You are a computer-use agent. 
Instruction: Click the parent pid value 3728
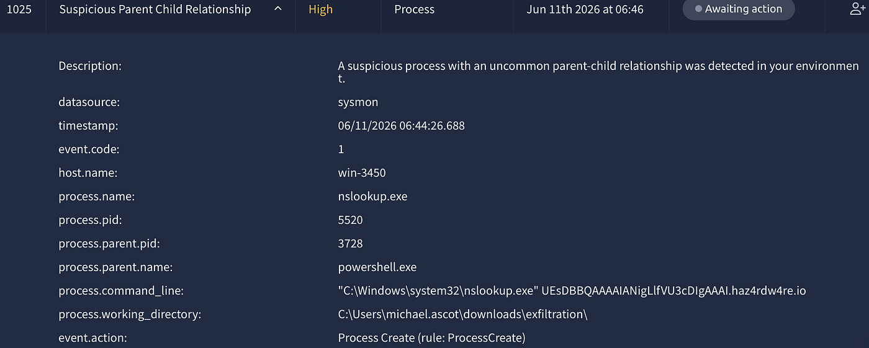click(351, 244)
